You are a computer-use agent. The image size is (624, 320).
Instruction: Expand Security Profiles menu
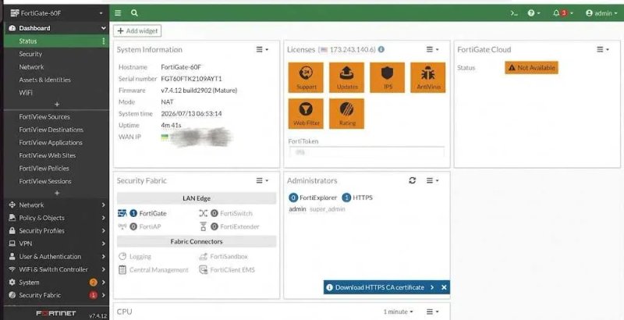[56, 230]
